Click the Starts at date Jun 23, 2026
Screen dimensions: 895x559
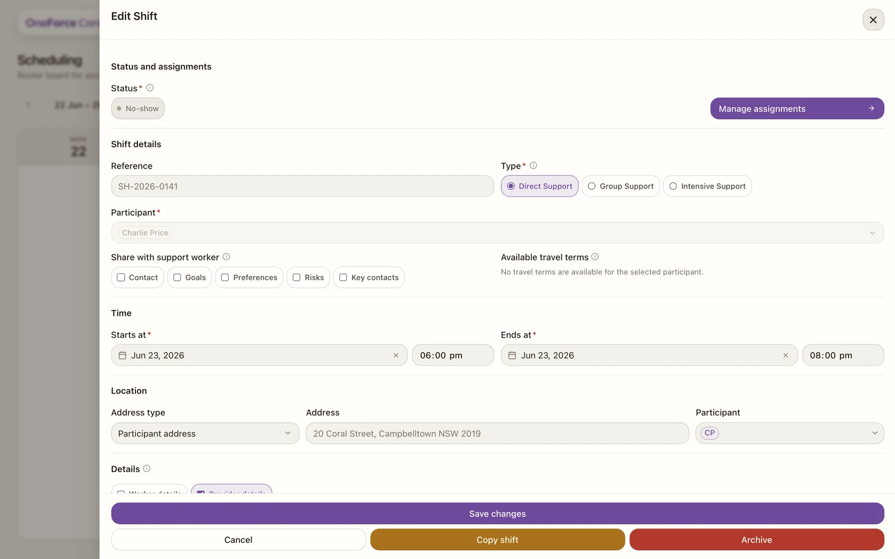[x=259, y=355]
